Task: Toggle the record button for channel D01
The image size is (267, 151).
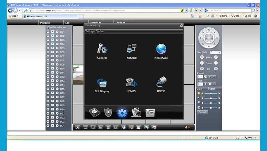Action: [x=48, y=32]
